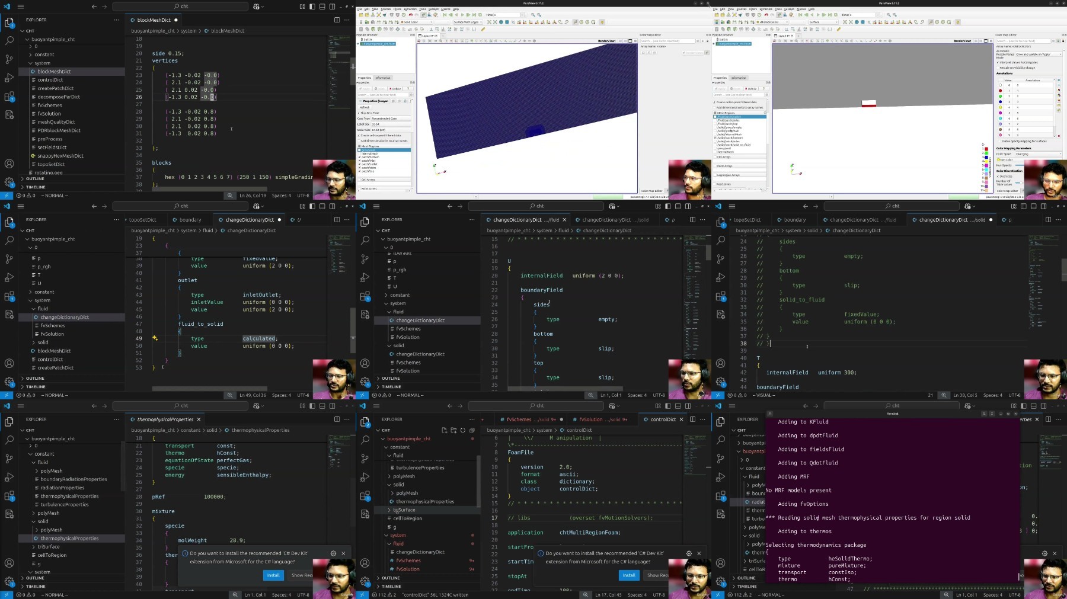The height and width of the screenshot is (599, 1067).
Task: Click zoom icon in blockMeshDict window status bar
Action: [x=230, y=196]
